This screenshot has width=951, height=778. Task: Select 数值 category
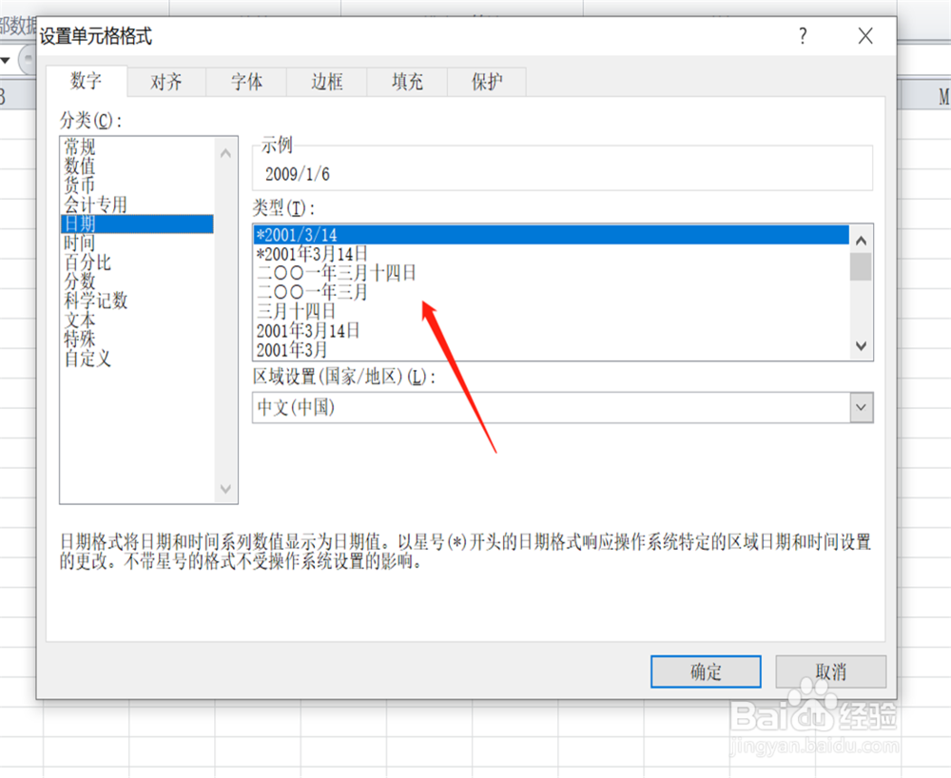click(137, 166)
